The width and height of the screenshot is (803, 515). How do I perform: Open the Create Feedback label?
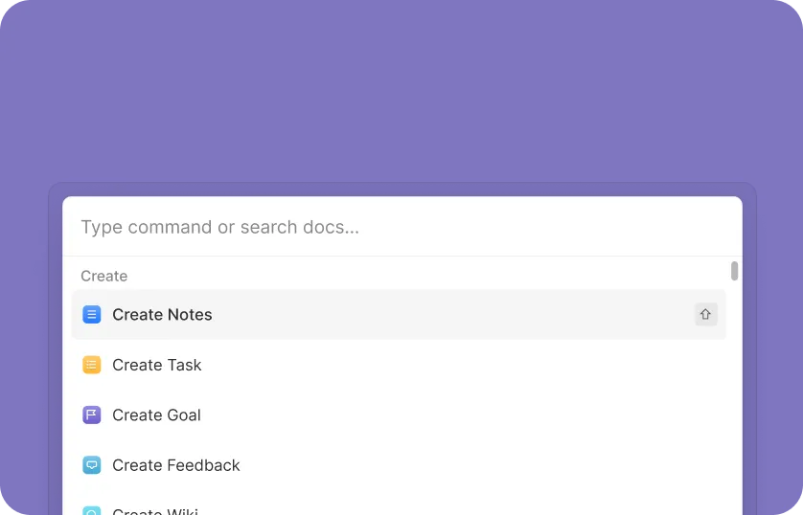(x=176, y=465)
